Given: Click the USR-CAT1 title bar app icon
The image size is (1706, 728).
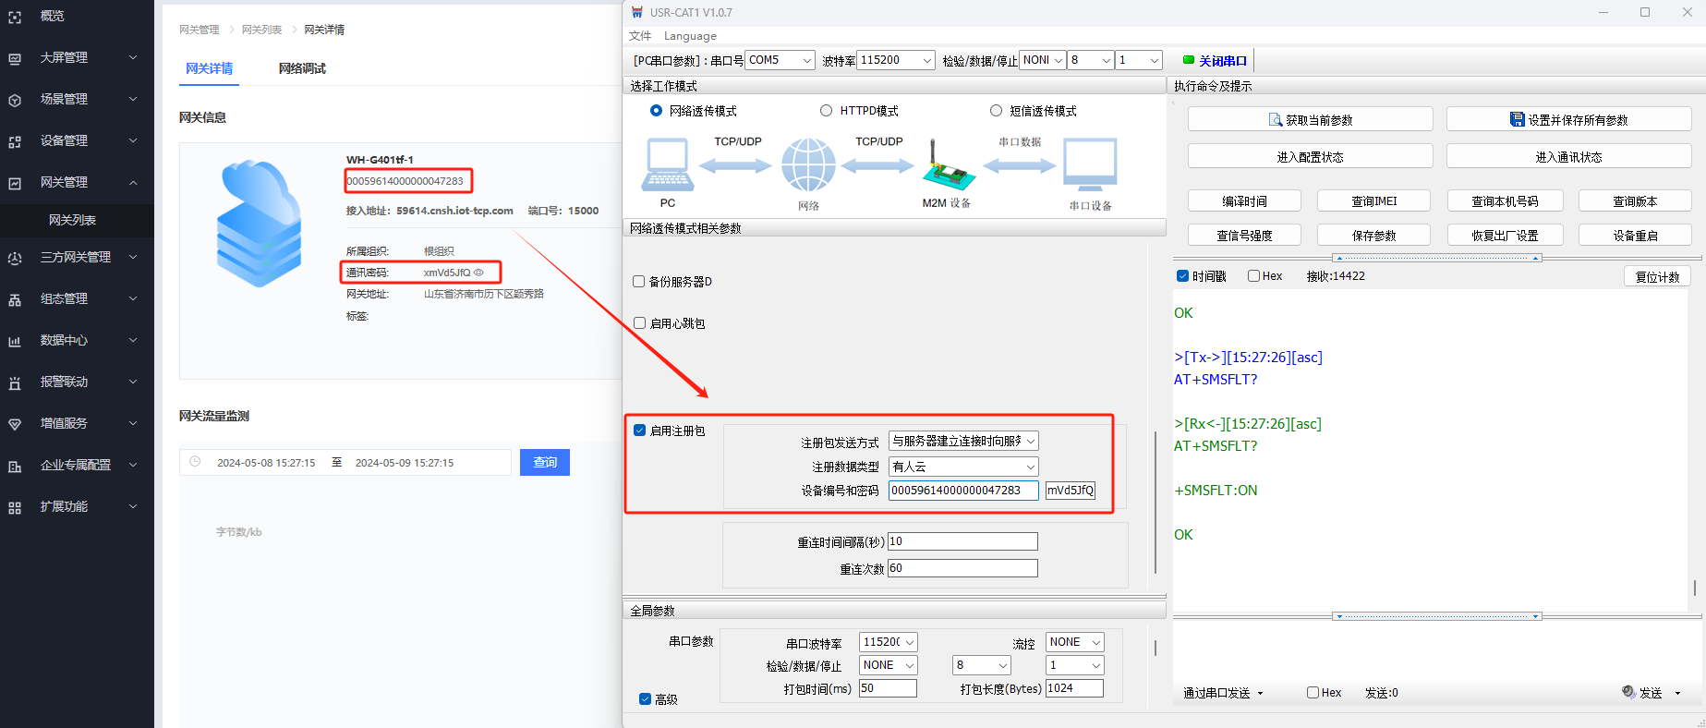Looking at the screenshot, I should pos(637,12).
